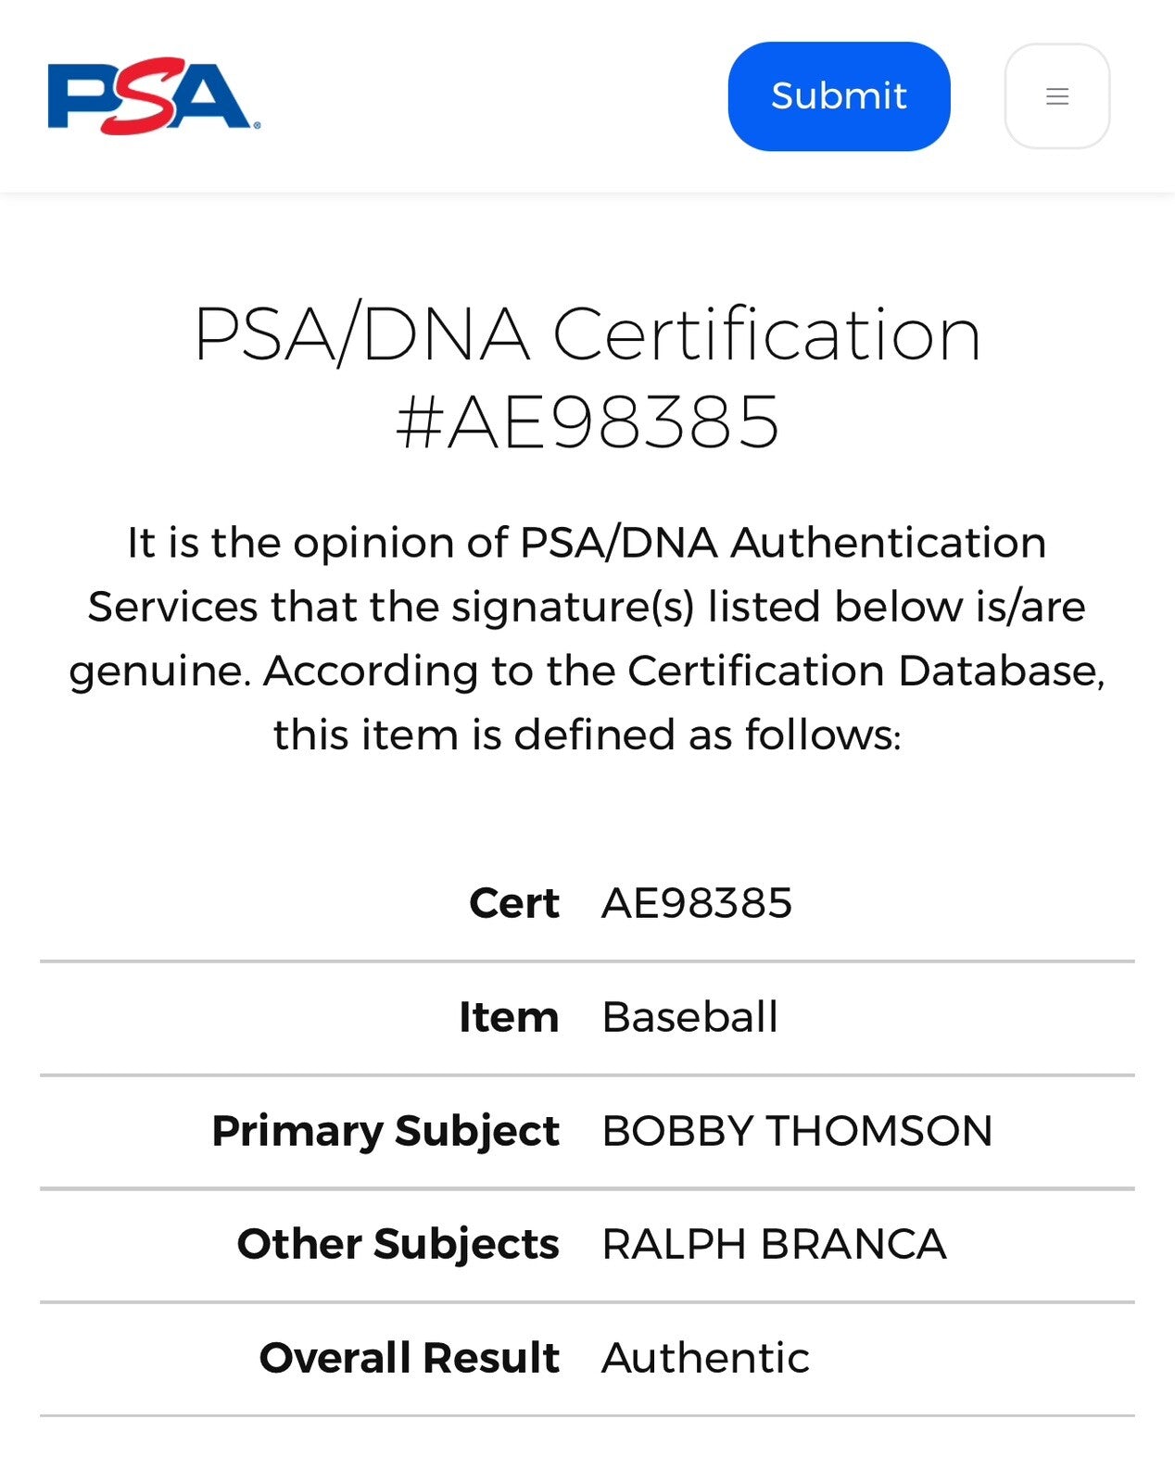Click the Primary Subject label
Screen dimensions: 1175x1482
pos(385,1131)
